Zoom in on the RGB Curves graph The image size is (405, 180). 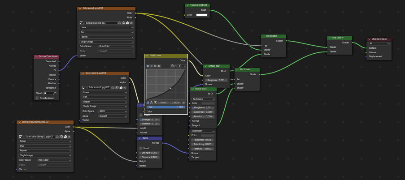(x=172, y=66)
